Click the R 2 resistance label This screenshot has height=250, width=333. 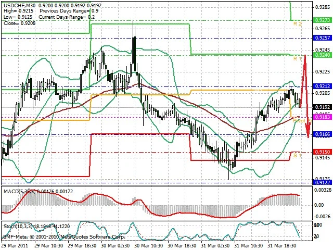pyautogui.click(x=297, y=23)
